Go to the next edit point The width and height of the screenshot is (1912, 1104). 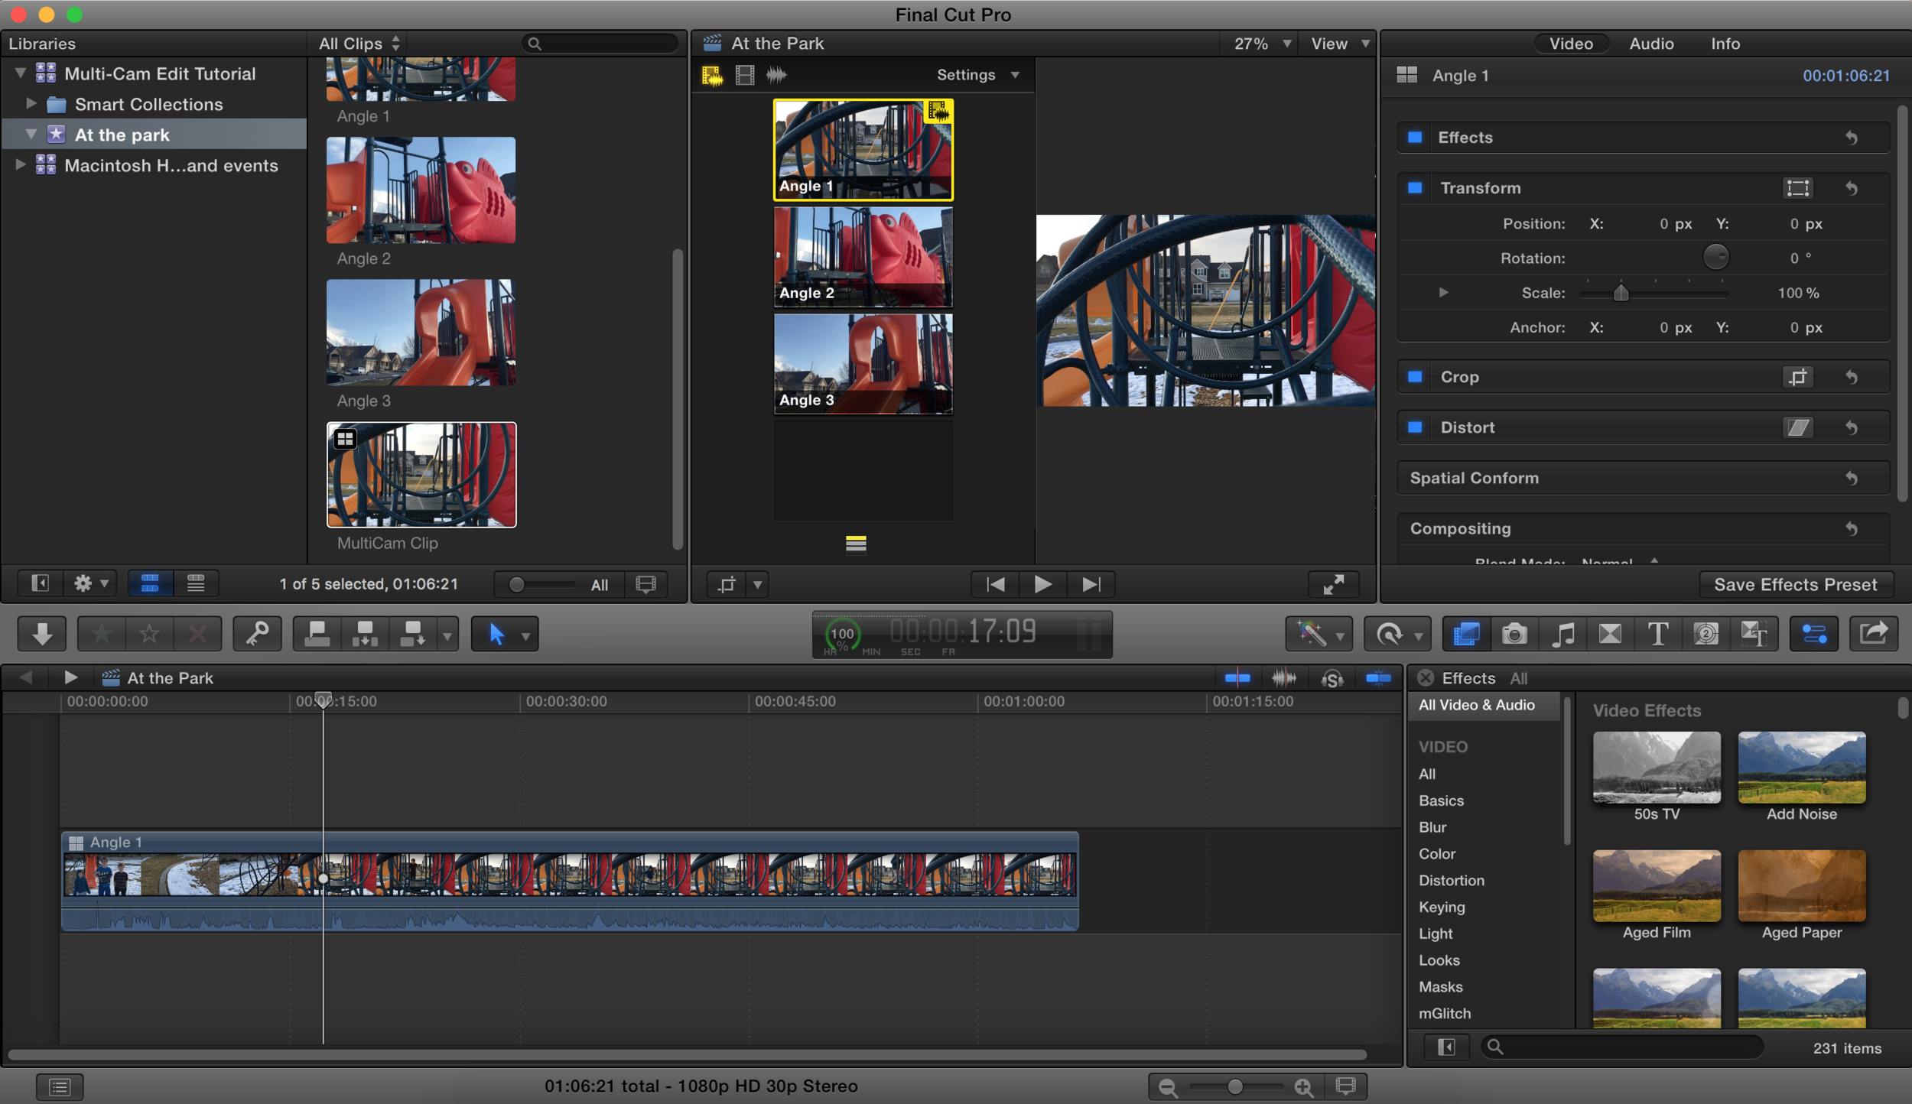coord(1091,584)
